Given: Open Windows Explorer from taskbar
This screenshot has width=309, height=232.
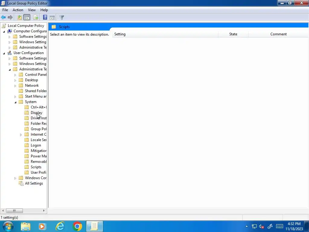Looking at the screenshot, I should pyautogui.click(x=26, y=226).
